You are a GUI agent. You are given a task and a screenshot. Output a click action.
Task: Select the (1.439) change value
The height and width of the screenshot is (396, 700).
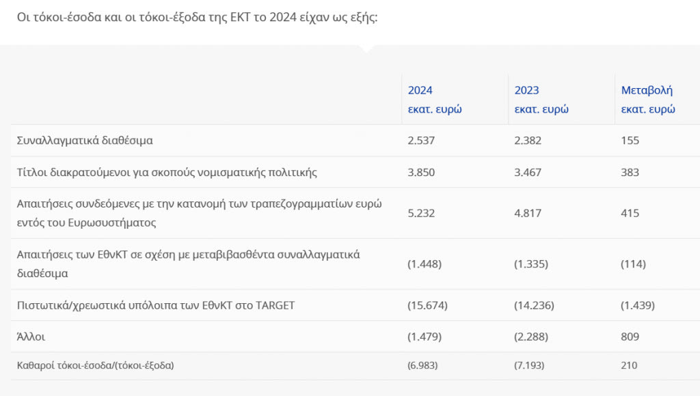click(x=638, y=305)
